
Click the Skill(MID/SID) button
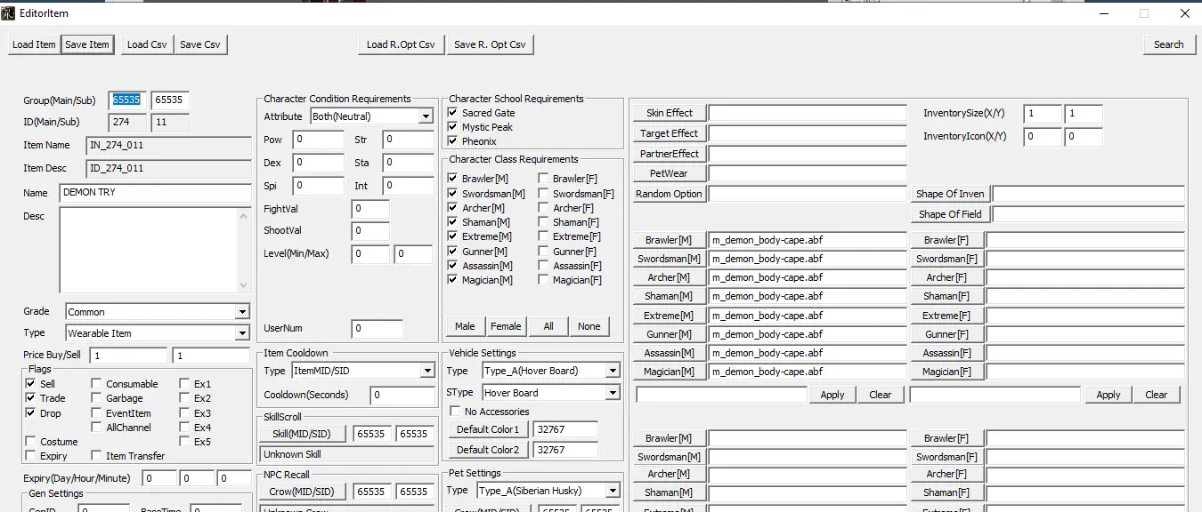coord(303,434)
